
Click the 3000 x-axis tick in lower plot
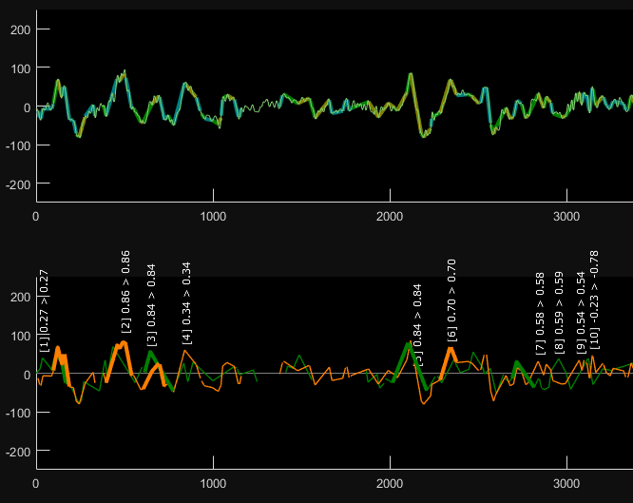point(566,484)
